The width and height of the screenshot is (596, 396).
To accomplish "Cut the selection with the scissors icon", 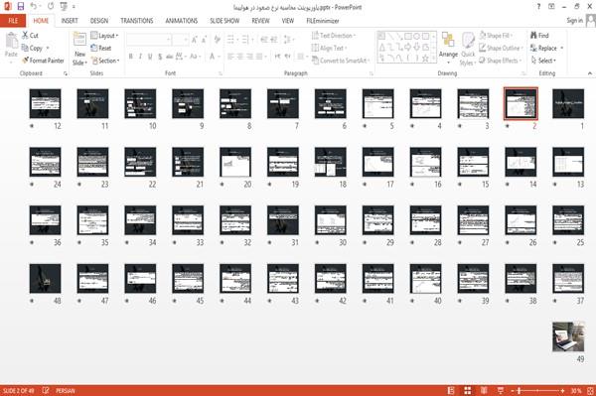I will [x=25, y=35].
